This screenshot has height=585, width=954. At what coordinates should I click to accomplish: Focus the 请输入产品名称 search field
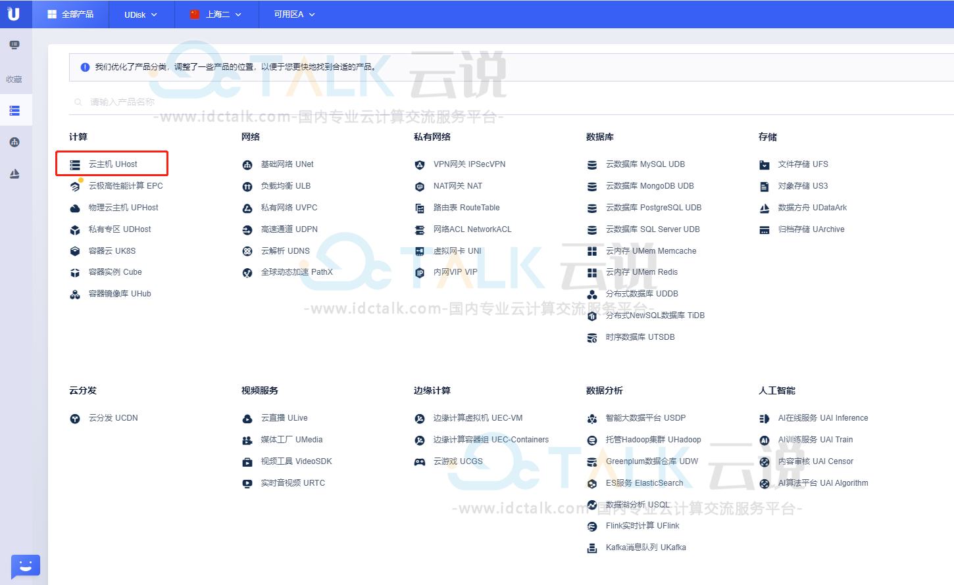coord(511,102)
